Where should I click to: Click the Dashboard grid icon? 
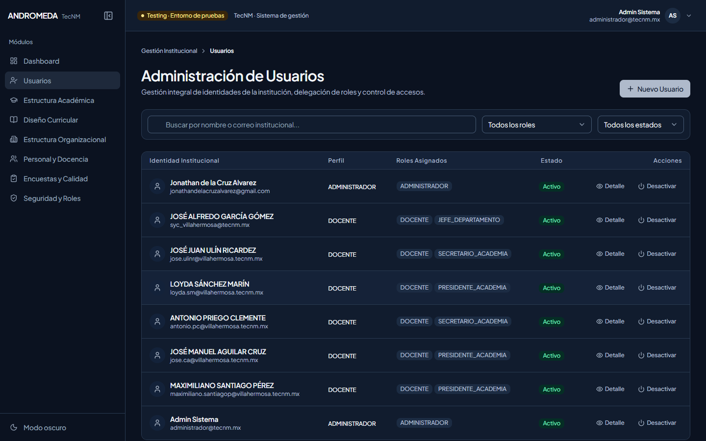coord(14,61)
